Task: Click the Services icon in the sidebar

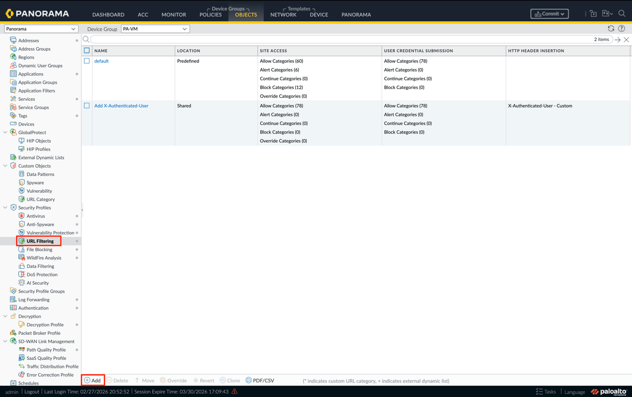Action: (13, 99)
